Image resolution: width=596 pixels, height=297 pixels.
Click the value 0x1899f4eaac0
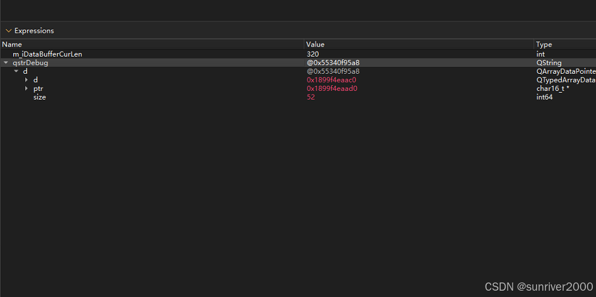point(332,79)
